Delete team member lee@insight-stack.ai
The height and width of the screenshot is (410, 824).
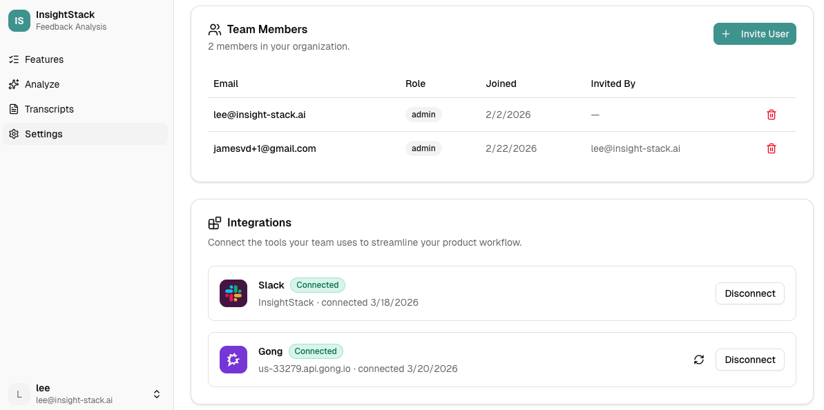pyautogui.click(x=772, y=115)
